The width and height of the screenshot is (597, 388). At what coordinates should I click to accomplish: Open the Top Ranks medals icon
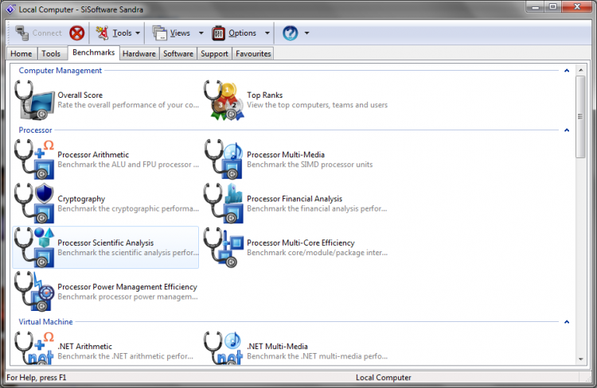224,100
